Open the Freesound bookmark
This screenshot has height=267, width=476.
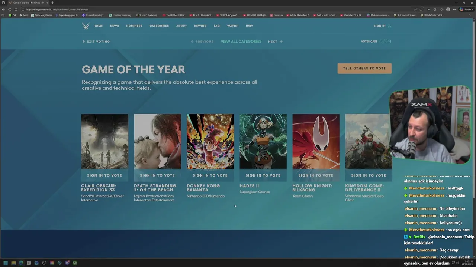coord(277,15)
